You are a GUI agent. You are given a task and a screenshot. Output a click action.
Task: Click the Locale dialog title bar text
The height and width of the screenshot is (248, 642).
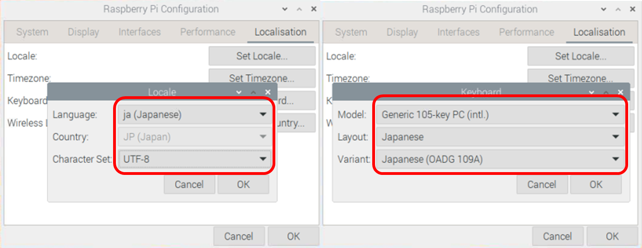tap(162, 92)
